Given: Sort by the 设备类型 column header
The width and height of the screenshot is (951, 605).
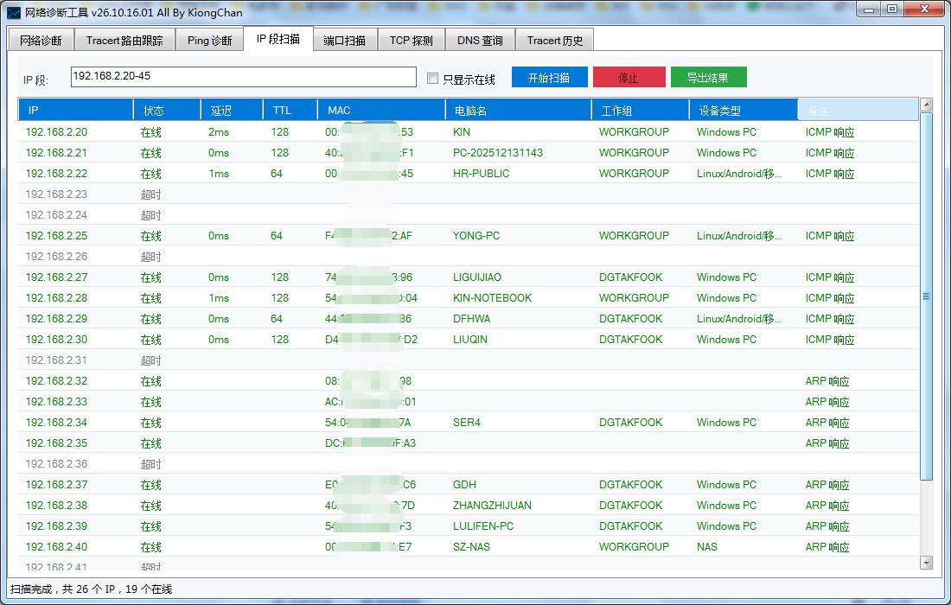Looking at the screenshot, I should [x=744, y=111].
